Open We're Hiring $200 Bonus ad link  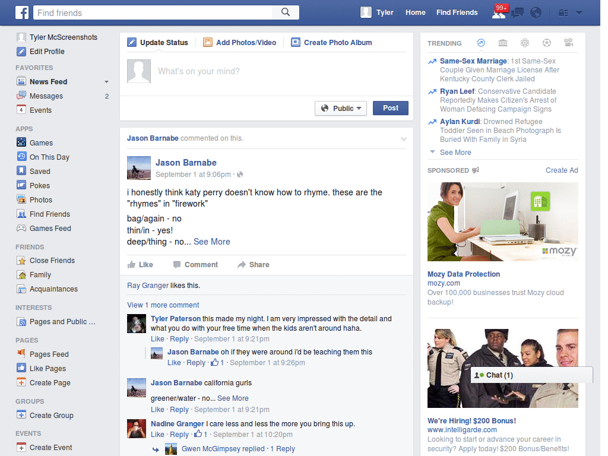coord(471,421)
